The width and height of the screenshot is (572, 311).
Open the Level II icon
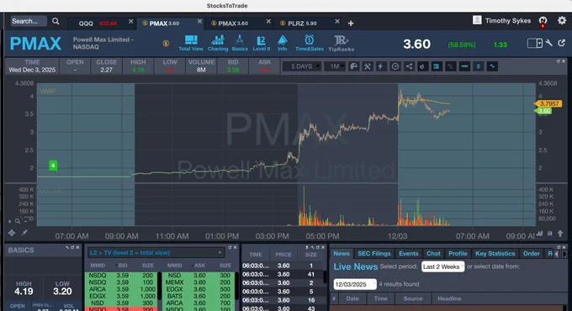[x=262, y=43]
